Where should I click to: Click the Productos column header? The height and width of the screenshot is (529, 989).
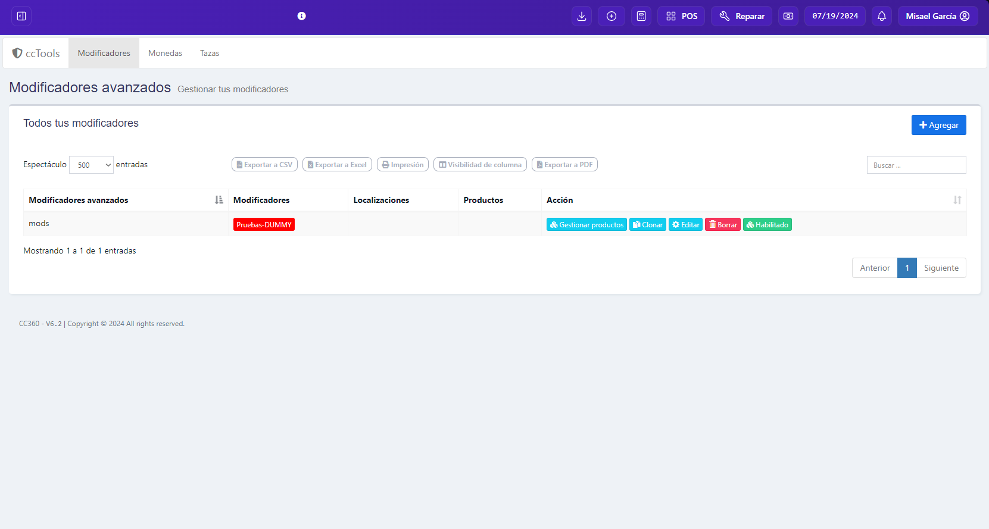[x=500, y=200]
